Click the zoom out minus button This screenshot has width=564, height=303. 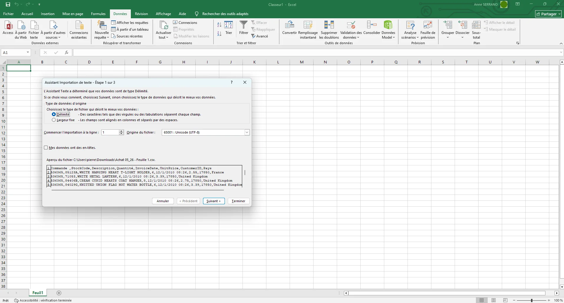514,300
